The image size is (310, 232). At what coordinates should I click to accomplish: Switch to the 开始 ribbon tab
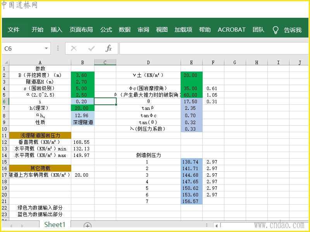[x=37, y=30]
